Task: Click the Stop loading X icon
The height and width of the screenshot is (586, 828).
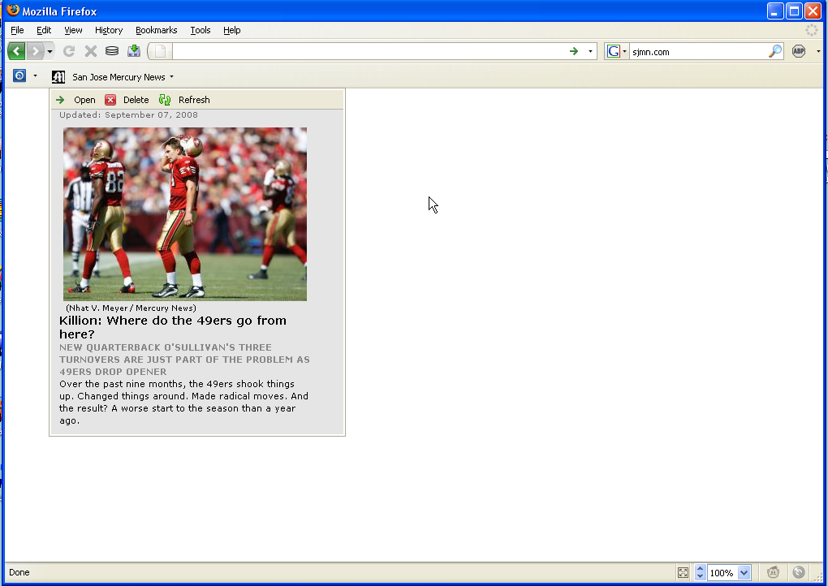Action: (x=91, y=51)
